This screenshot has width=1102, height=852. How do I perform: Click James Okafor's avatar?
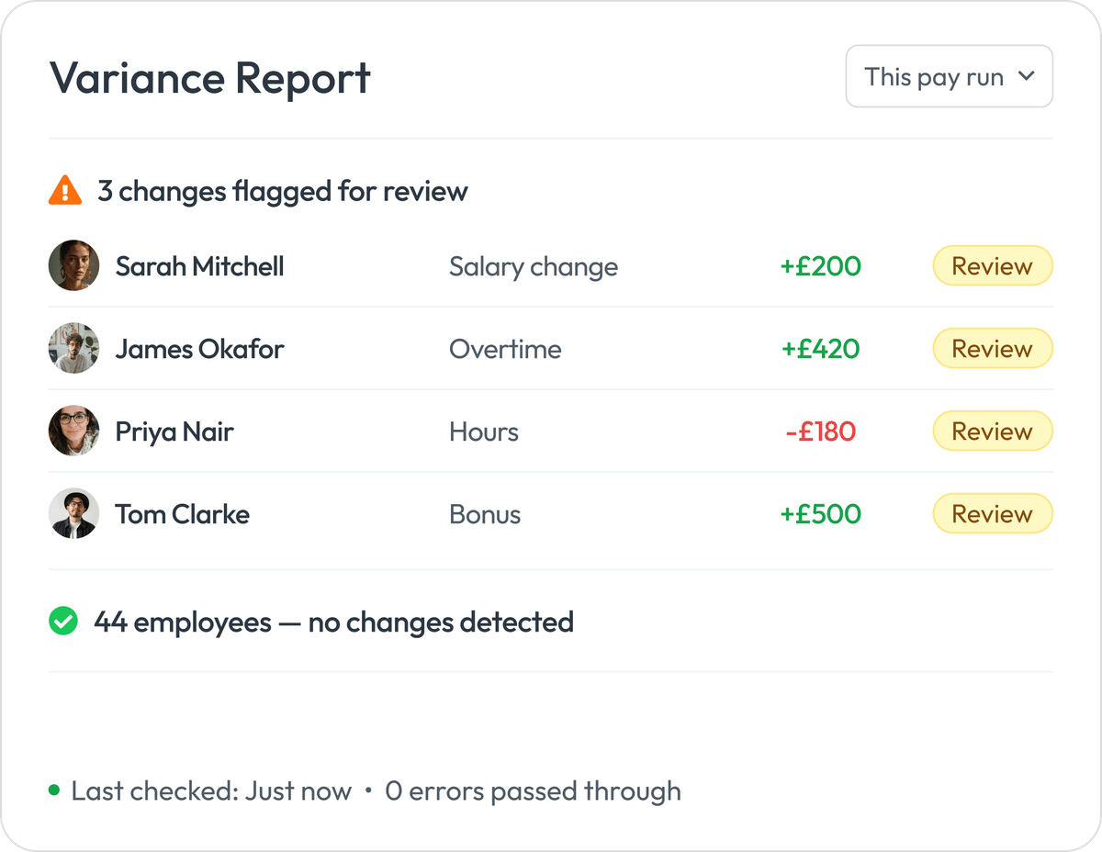point(73,348)
